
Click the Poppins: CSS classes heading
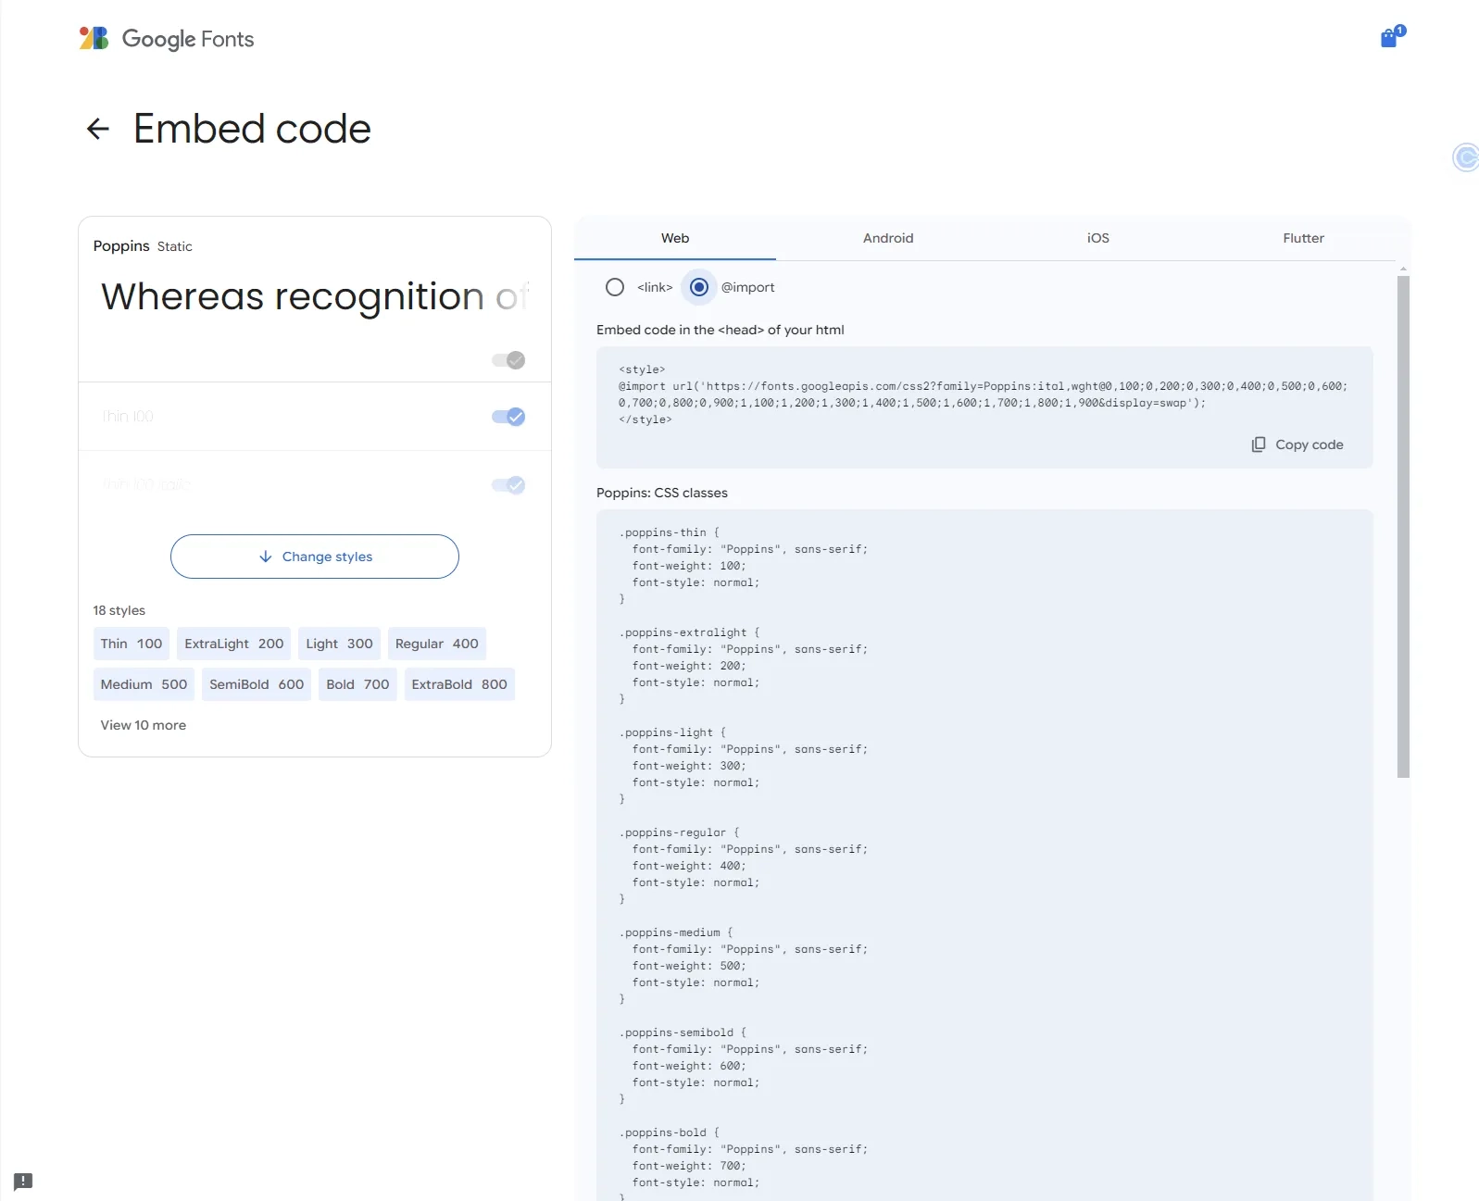pyautogui.click(x=662, y=493)
